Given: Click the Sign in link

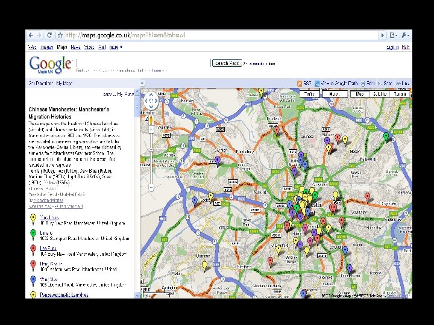Looking at the screenshot, I should (392, 47).
